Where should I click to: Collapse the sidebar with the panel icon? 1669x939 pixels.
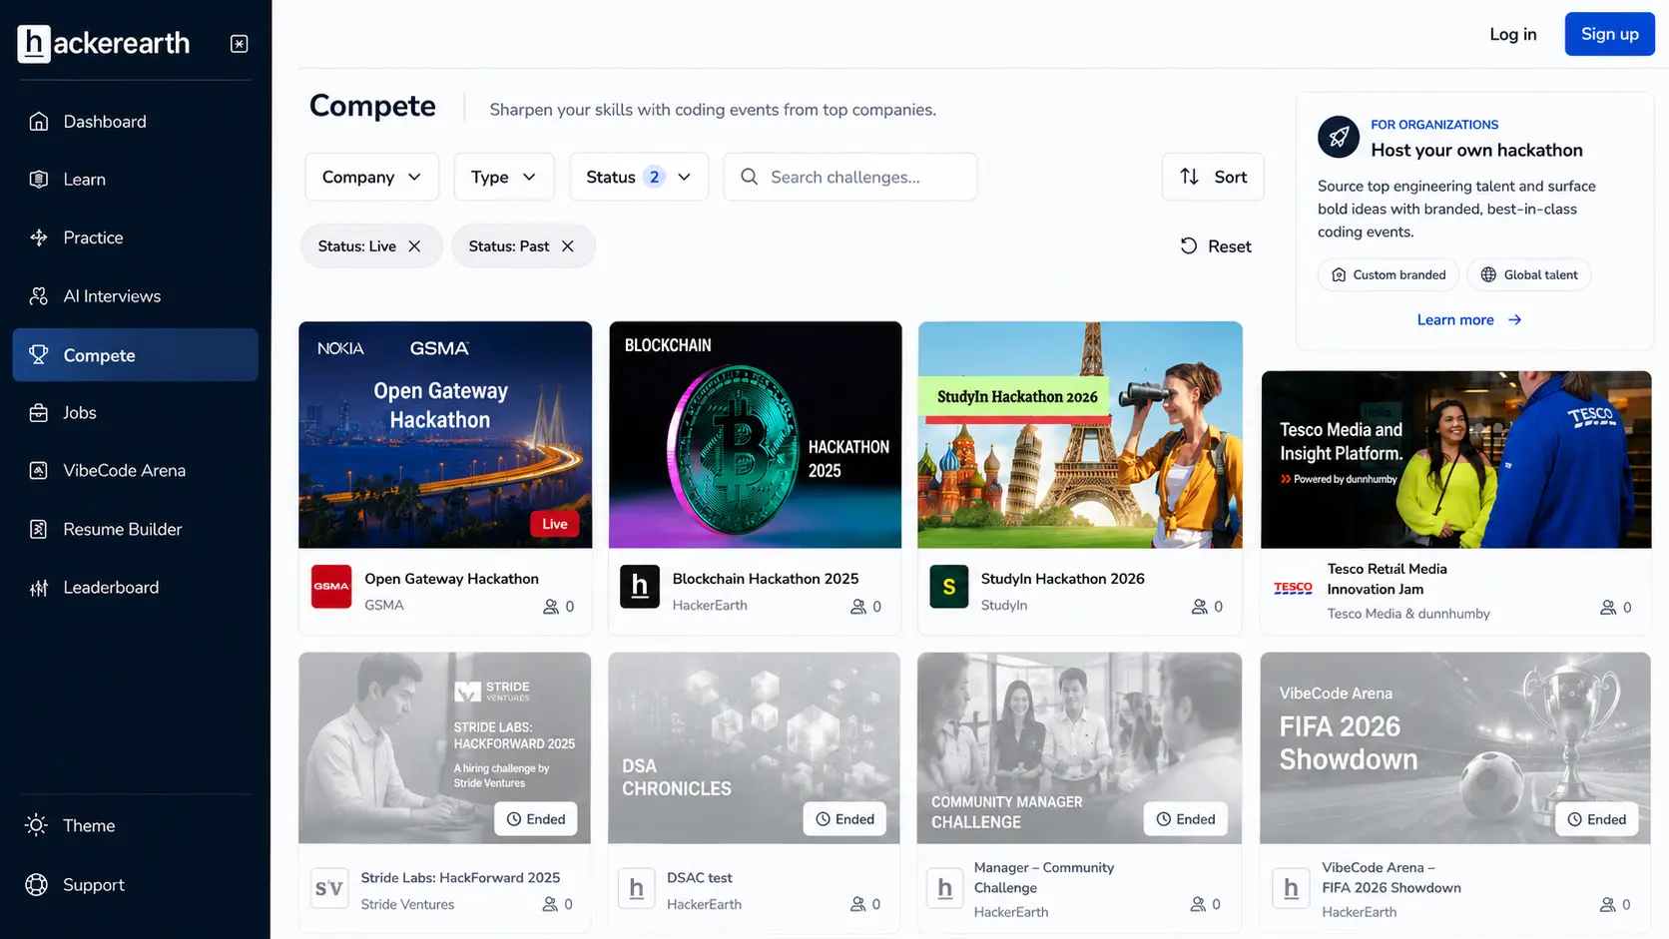click(x=240, y=44)
